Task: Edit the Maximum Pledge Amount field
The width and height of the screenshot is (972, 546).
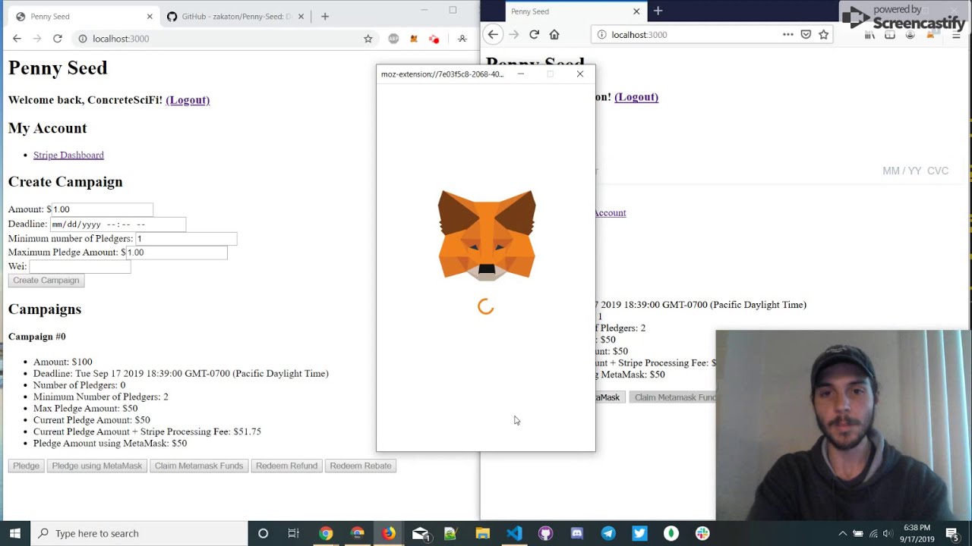Action: (176, 253)
